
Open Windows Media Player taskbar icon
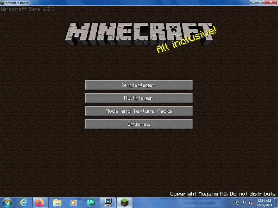coord(73,203)
